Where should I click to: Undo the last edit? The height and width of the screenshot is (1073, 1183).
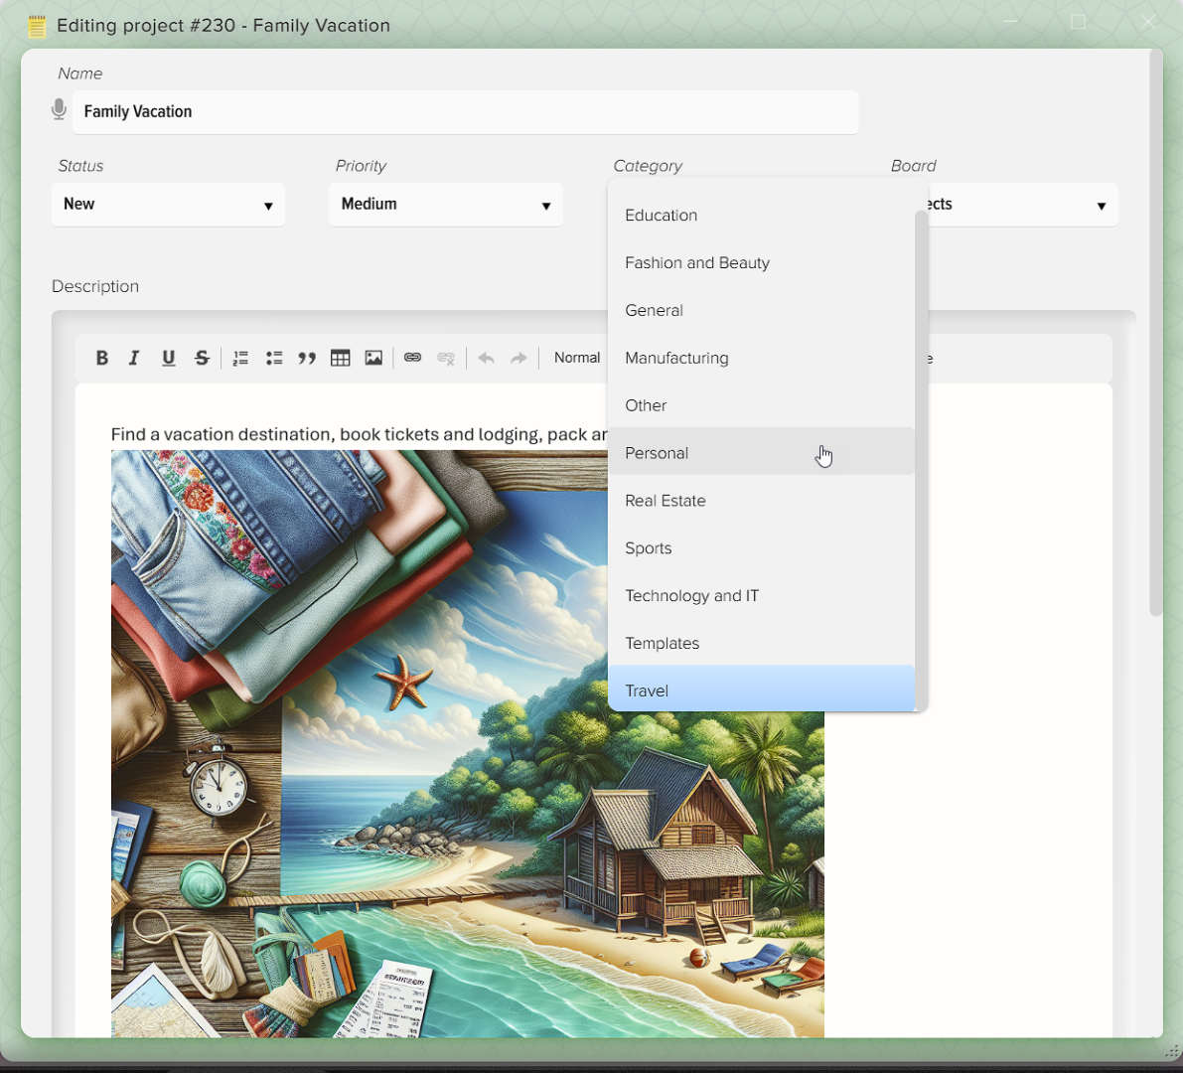486,358
